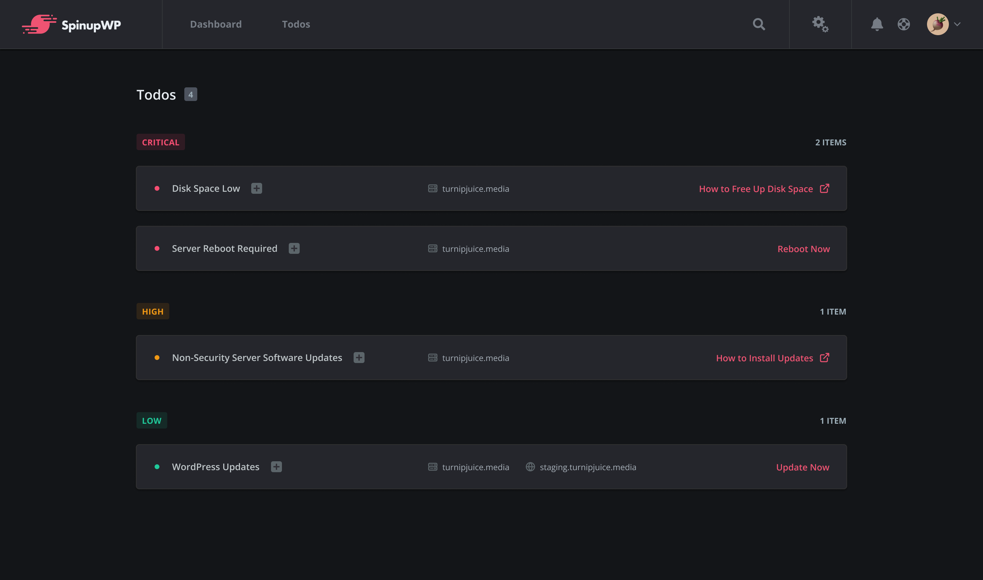Viewport: 983px width, 580px height.
Task: Click server icon in Non-Security Updates row
Action: click(x=432, y=358)
